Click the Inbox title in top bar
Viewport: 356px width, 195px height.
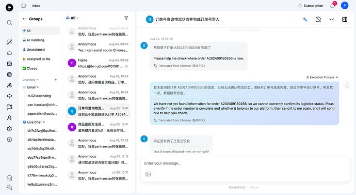(36, 6)
